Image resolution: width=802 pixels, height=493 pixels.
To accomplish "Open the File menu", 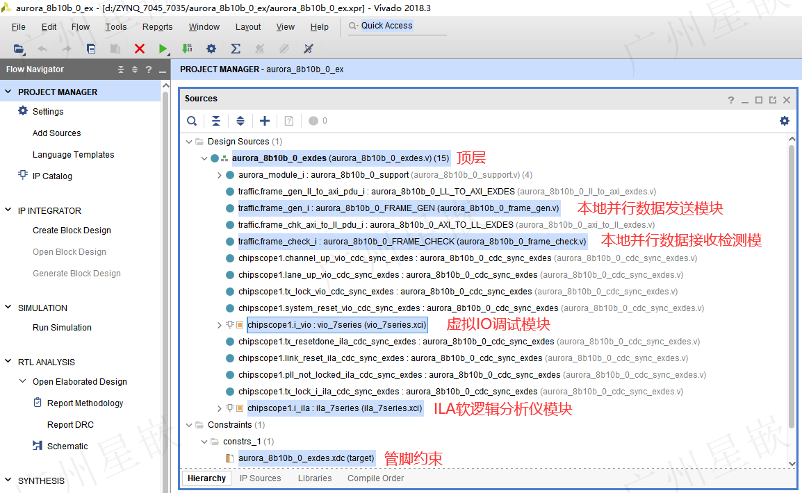I will tap(18, 27).
